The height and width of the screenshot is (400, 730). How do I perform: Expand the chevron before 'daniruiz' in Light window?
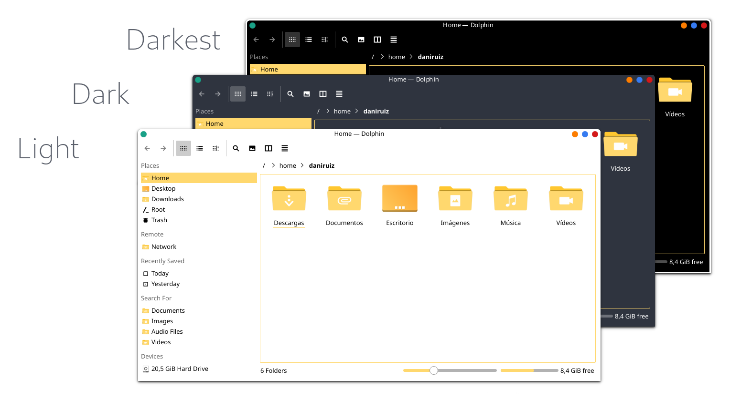pyautogui.click(x=302, y=165)
